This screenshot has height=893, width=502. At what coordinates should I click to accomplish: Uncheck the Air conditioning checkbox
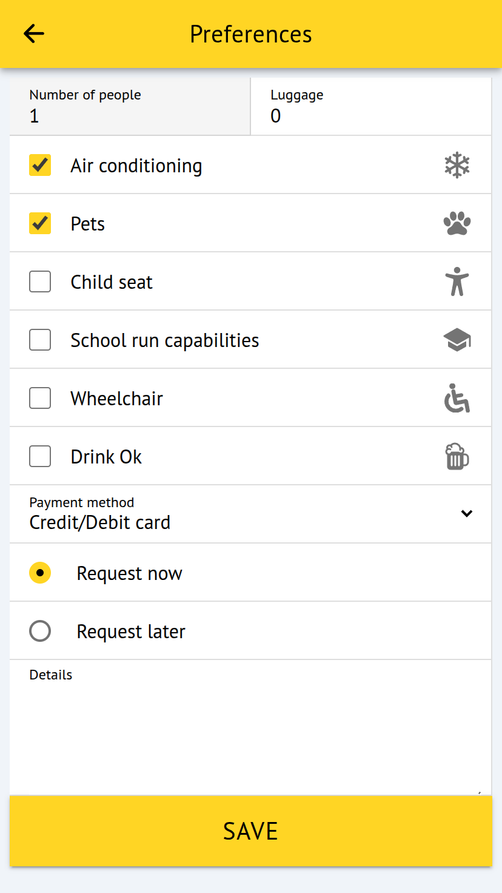click(40, 165)
